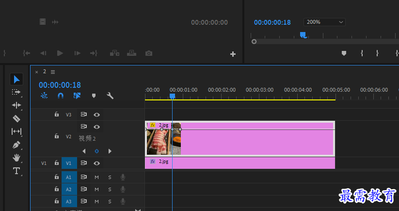
Task: Toggle V2 track lock
Action: (x=57, y=136)
